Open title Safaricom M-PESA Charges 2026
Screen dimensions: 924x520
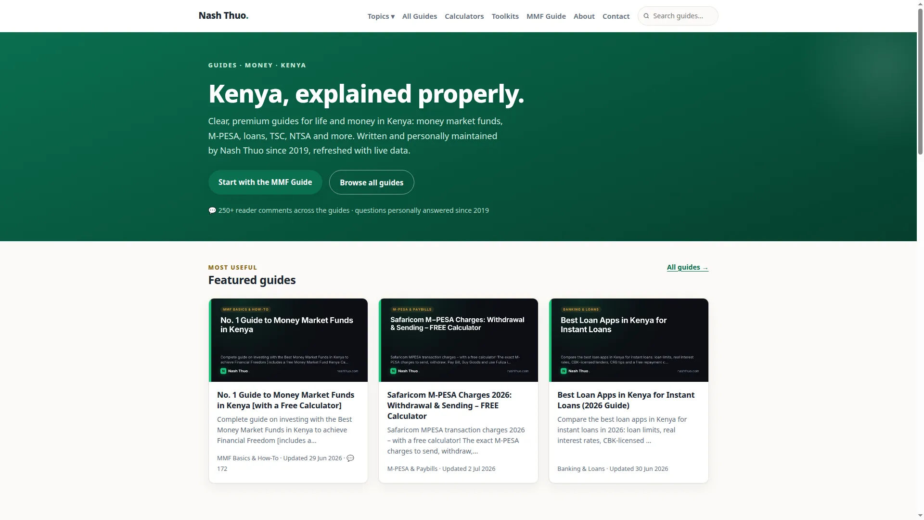(x=449, y=405)
